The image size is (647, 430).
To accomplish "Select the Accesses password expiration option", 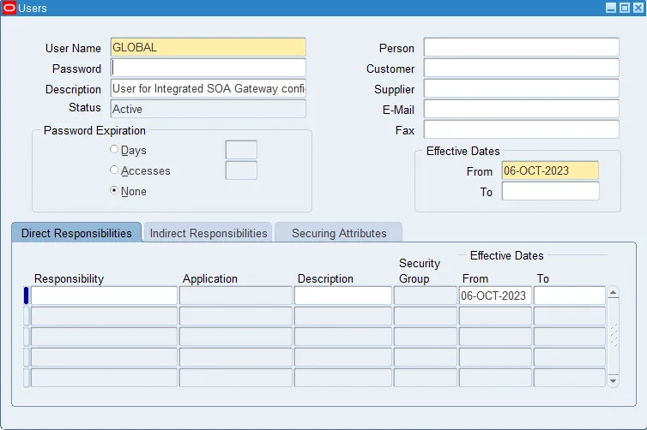I will (x=114, y=170).
